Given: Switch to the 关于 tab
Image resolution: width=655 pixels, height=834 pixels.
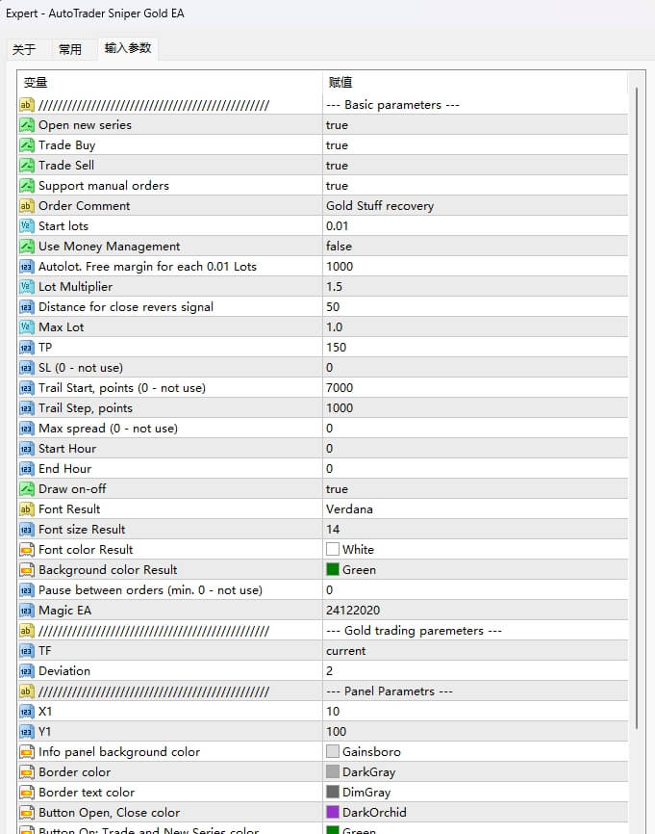Looking at the screenshot, I should pos(24,49).
